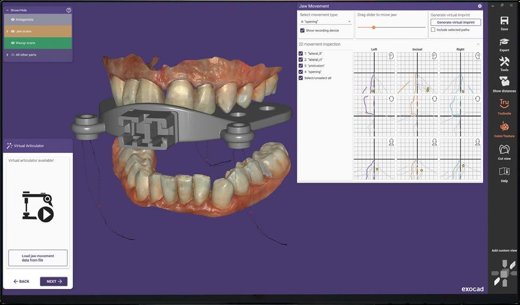Open the TruSmile icon
The image size is (520, 305).
(504, 104)
